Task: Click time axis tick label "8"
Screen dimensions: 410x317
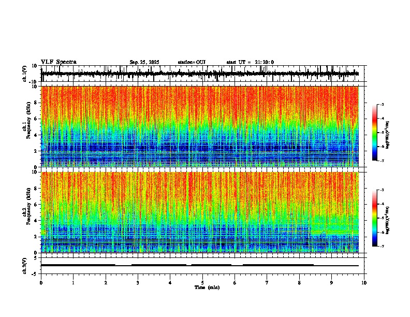Action: (x=299, y=283)
